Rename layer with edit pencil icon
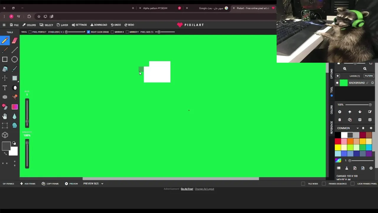Image resolution: width=378 pixels, height=213 pixels. 370,112
